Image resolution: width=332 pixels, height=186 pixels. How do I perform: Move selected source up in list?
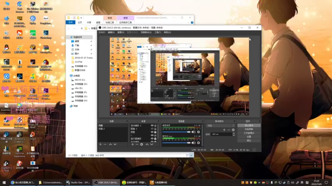click(147, 144)
